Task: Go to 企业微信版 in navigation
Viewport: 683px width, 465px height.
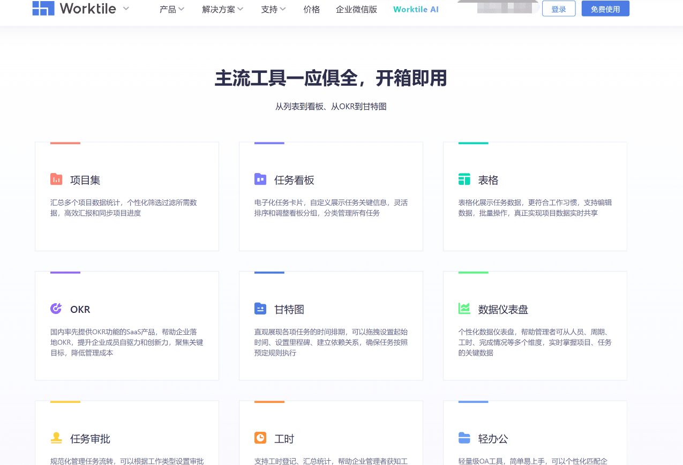Action: pos(357,9)
